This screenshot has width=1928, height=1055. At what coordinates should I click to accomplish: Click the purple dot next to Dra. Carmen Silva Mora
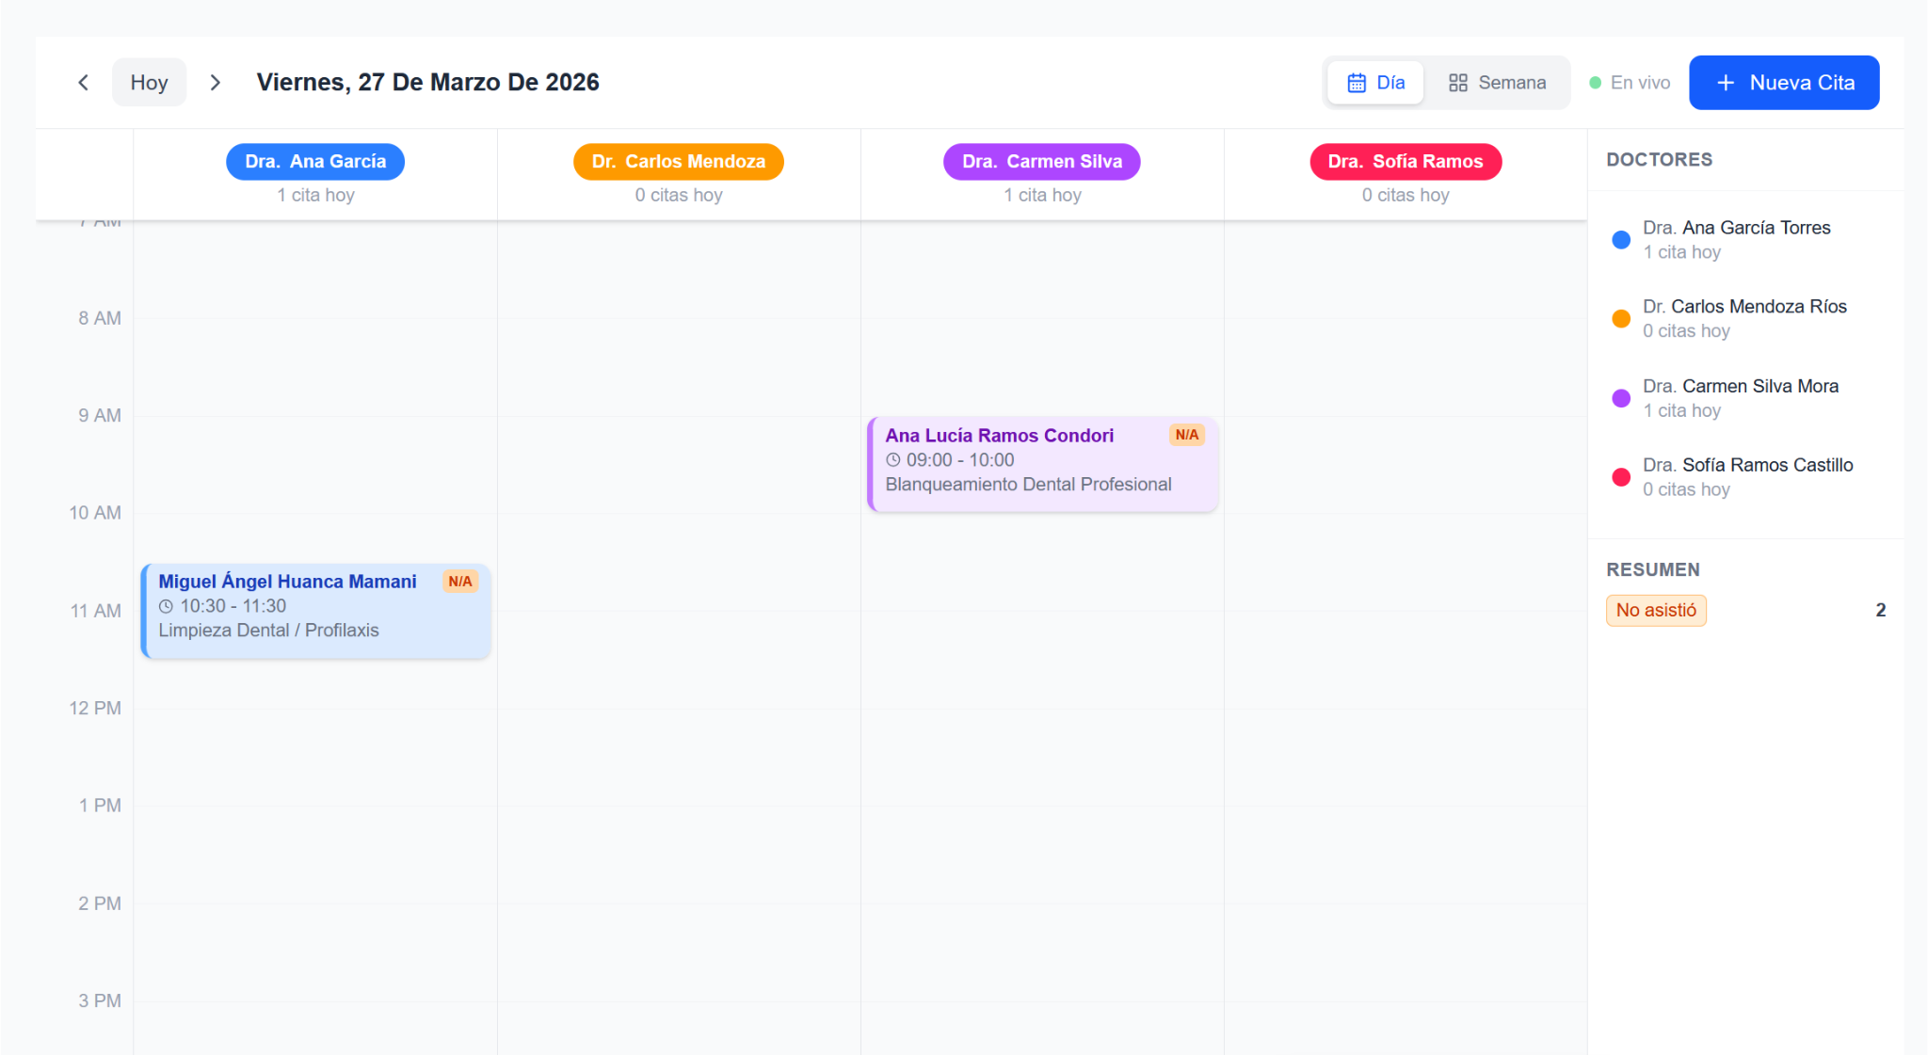tap(1621, 398)
